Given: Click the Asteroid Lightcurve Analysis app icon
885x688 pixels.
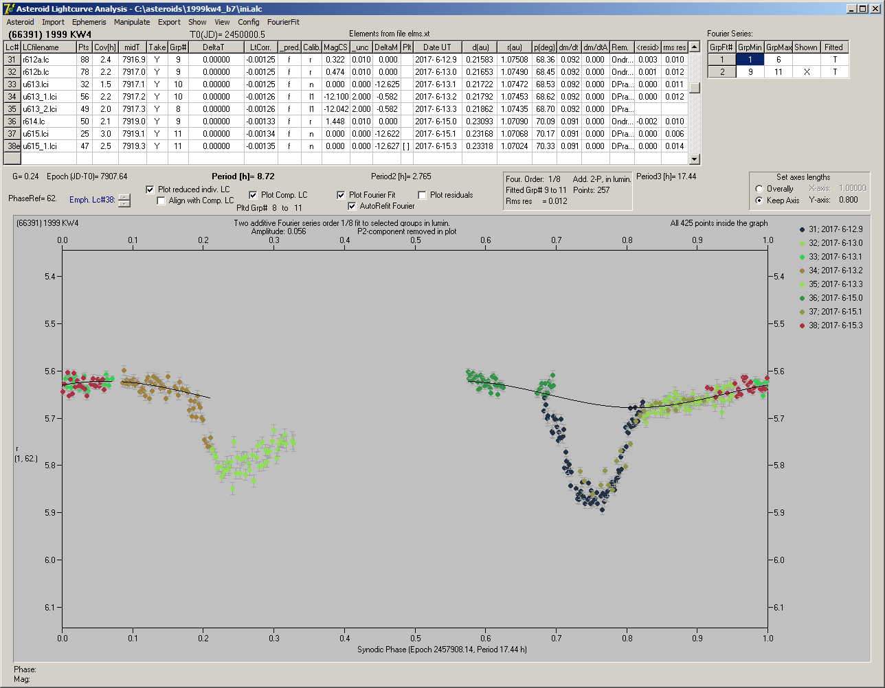Looking at the screenshot, I should pyautogui.click(x=9, y=8).
